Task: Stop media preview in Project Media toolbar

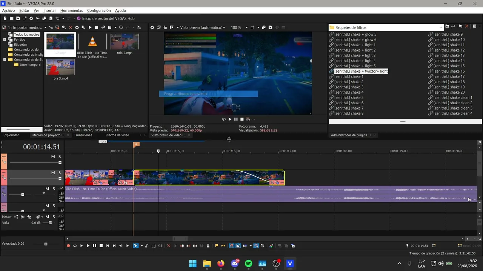Action: coord(97,27)
